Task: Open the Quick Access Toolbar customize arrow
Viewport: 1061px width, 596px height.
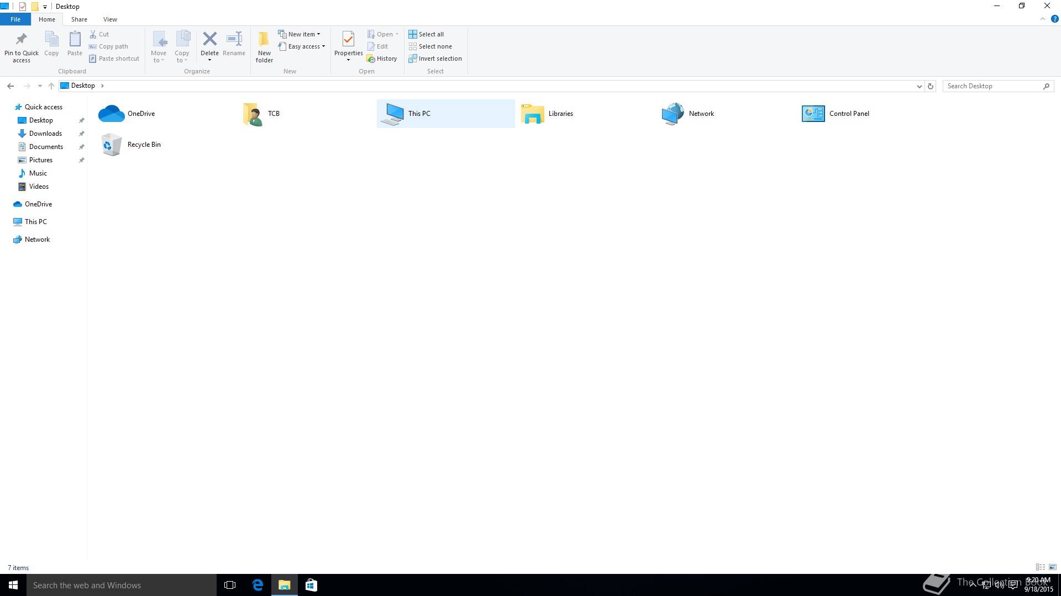Action: [x=45, y=7]
